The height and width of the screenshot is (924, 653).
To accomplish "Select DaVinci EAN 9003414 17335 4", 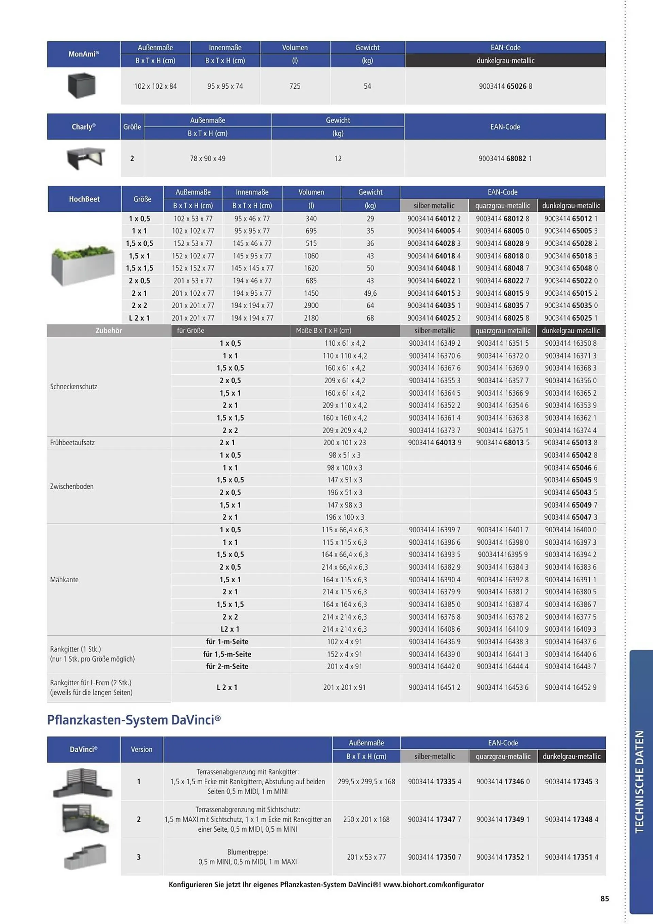I will point(434,782).
